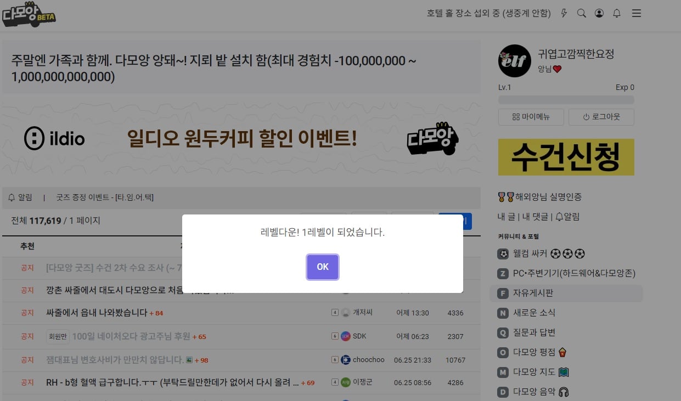The image size is (681, 401).
Task: Click the header notice about hotel hall
Action: [x=489, y=13]
